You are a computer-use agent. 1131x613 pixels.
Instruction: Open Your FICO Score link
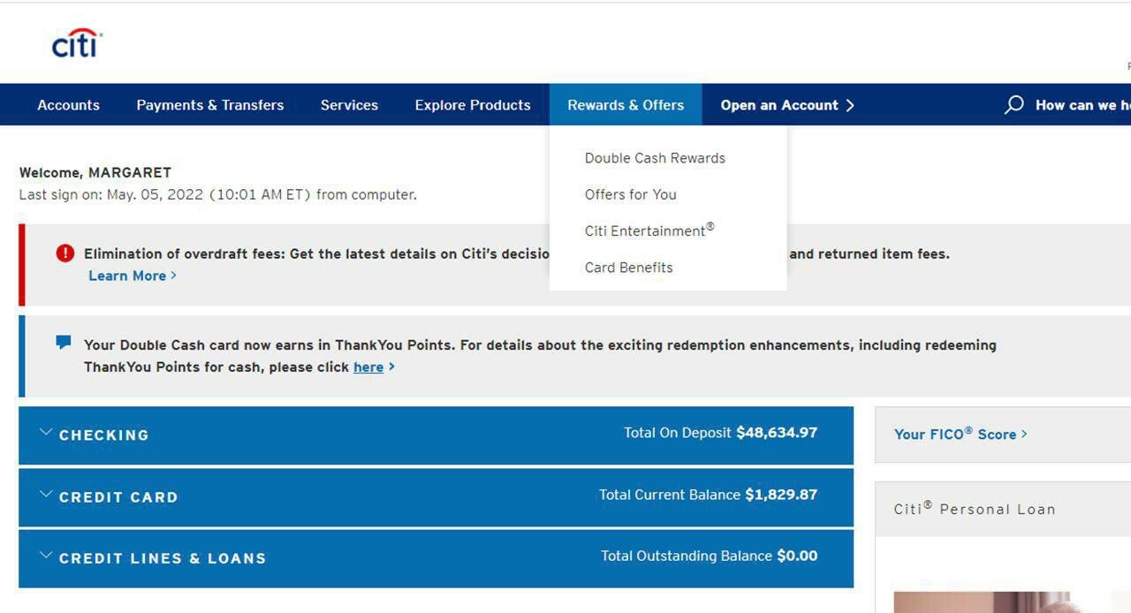coord(960,434)
